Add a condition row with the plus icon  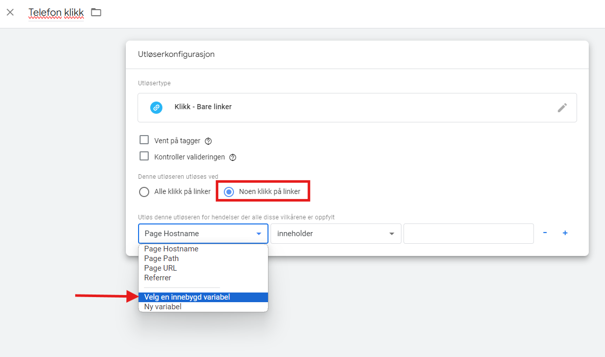pos(565,233)
